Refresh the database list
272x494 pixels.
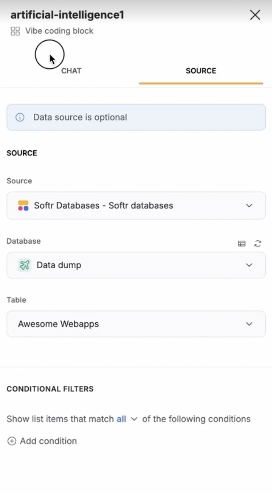coord(258,244)
